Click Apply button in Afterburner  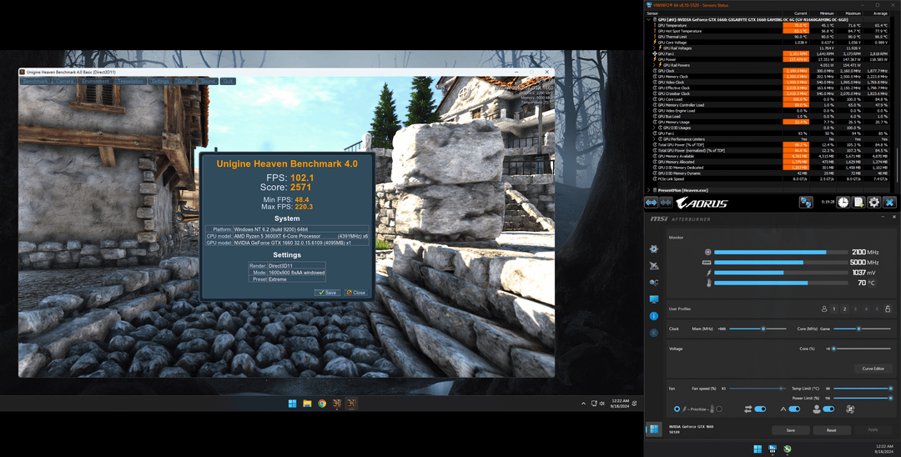click(x=873, y=430)
